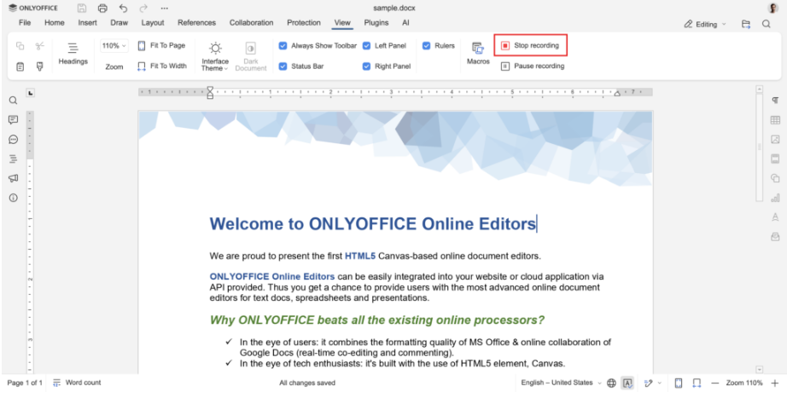
Task: Click the Fit To Page button
Action: (x=161, y=46)
